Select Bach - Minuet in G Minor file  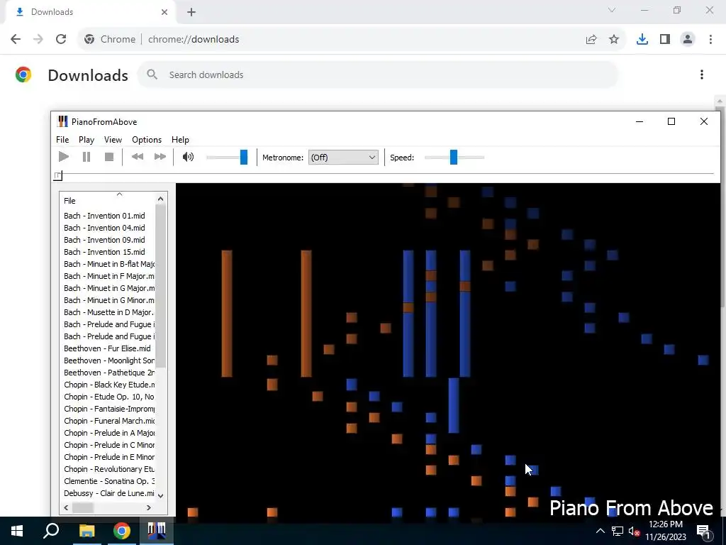click(x=108, y=300)
